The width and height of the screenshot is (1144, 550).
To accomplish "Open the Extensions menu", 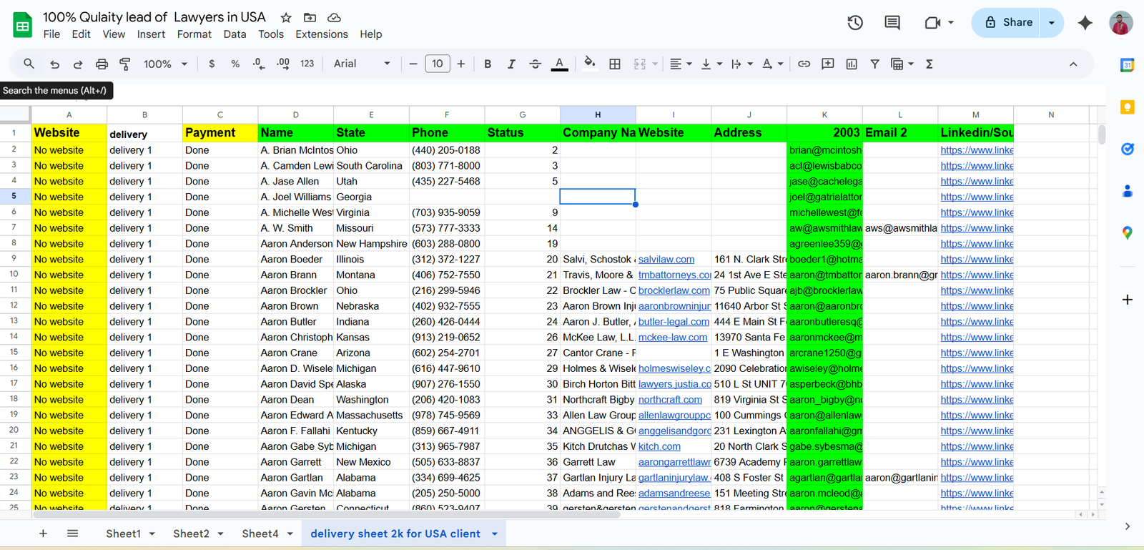I will click(322, 34).
